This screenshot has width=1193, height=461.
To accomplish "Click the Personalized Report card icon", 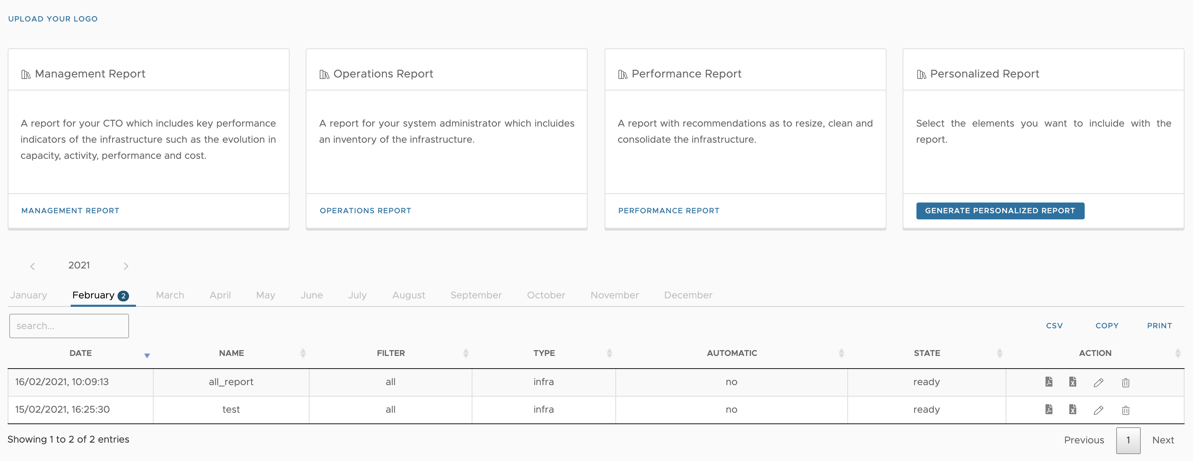I will [921, 74].
